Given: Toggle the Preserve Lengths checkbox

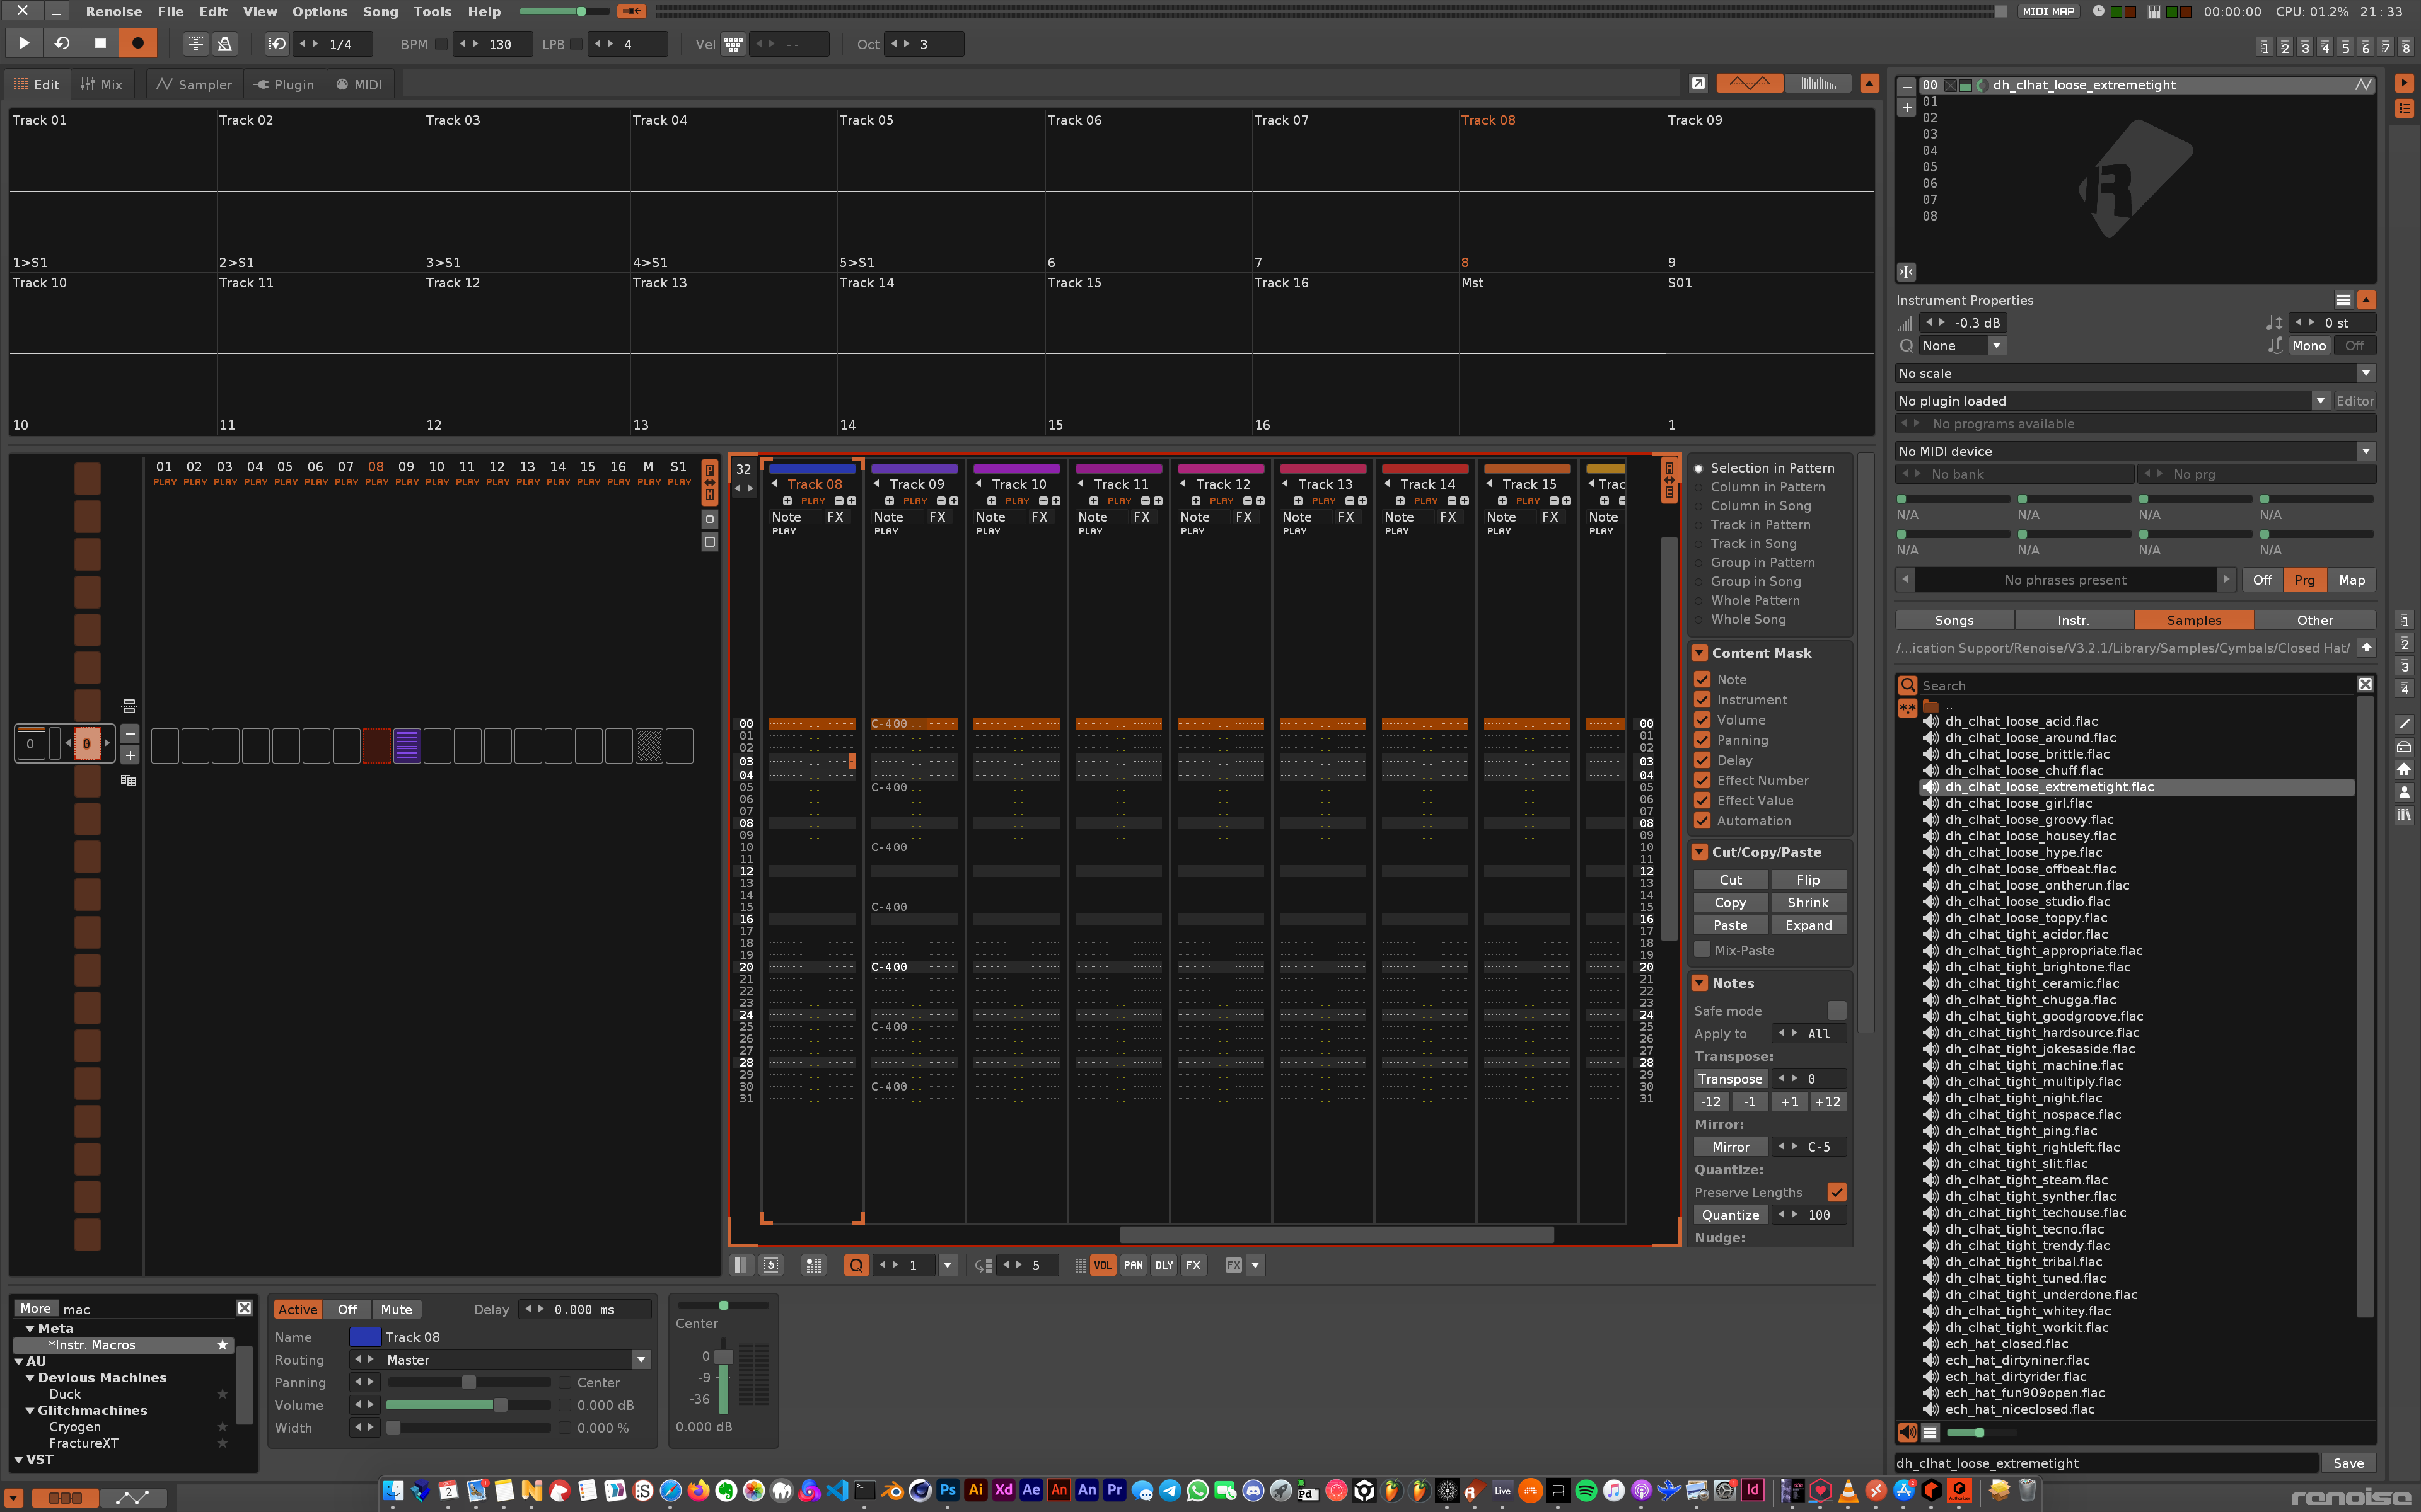Looking at the screenshot, I should click(1837, 1192).
